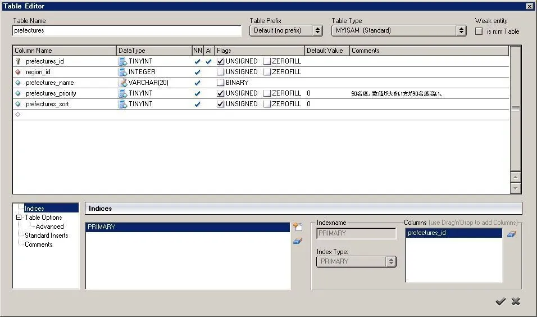Viewport: 537px width, 317px height.
Task: Check the BINARY flag for prefectures_name
Action: pos(221,83)
